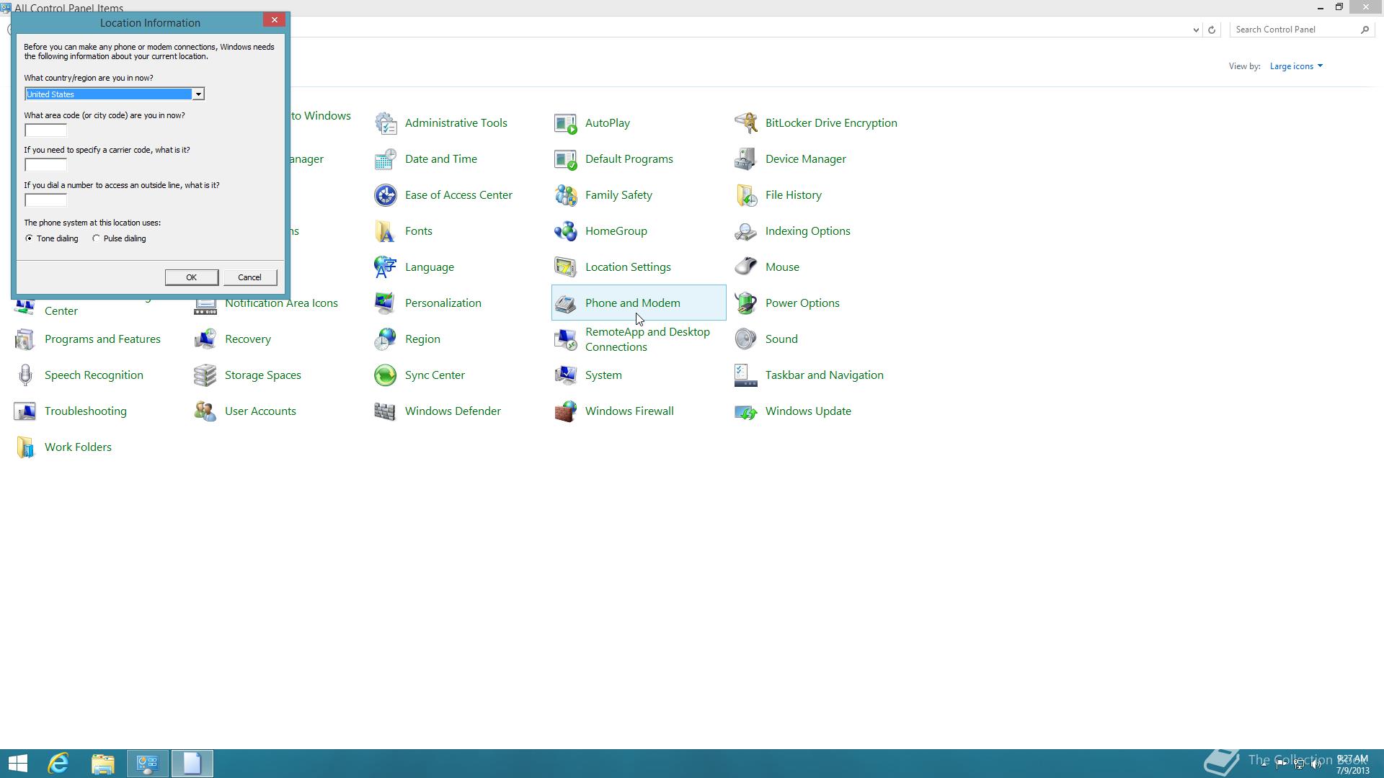Open Speech Recognition icon
The width and height of the screenshot is (1384, 778).
coord(25,375)
